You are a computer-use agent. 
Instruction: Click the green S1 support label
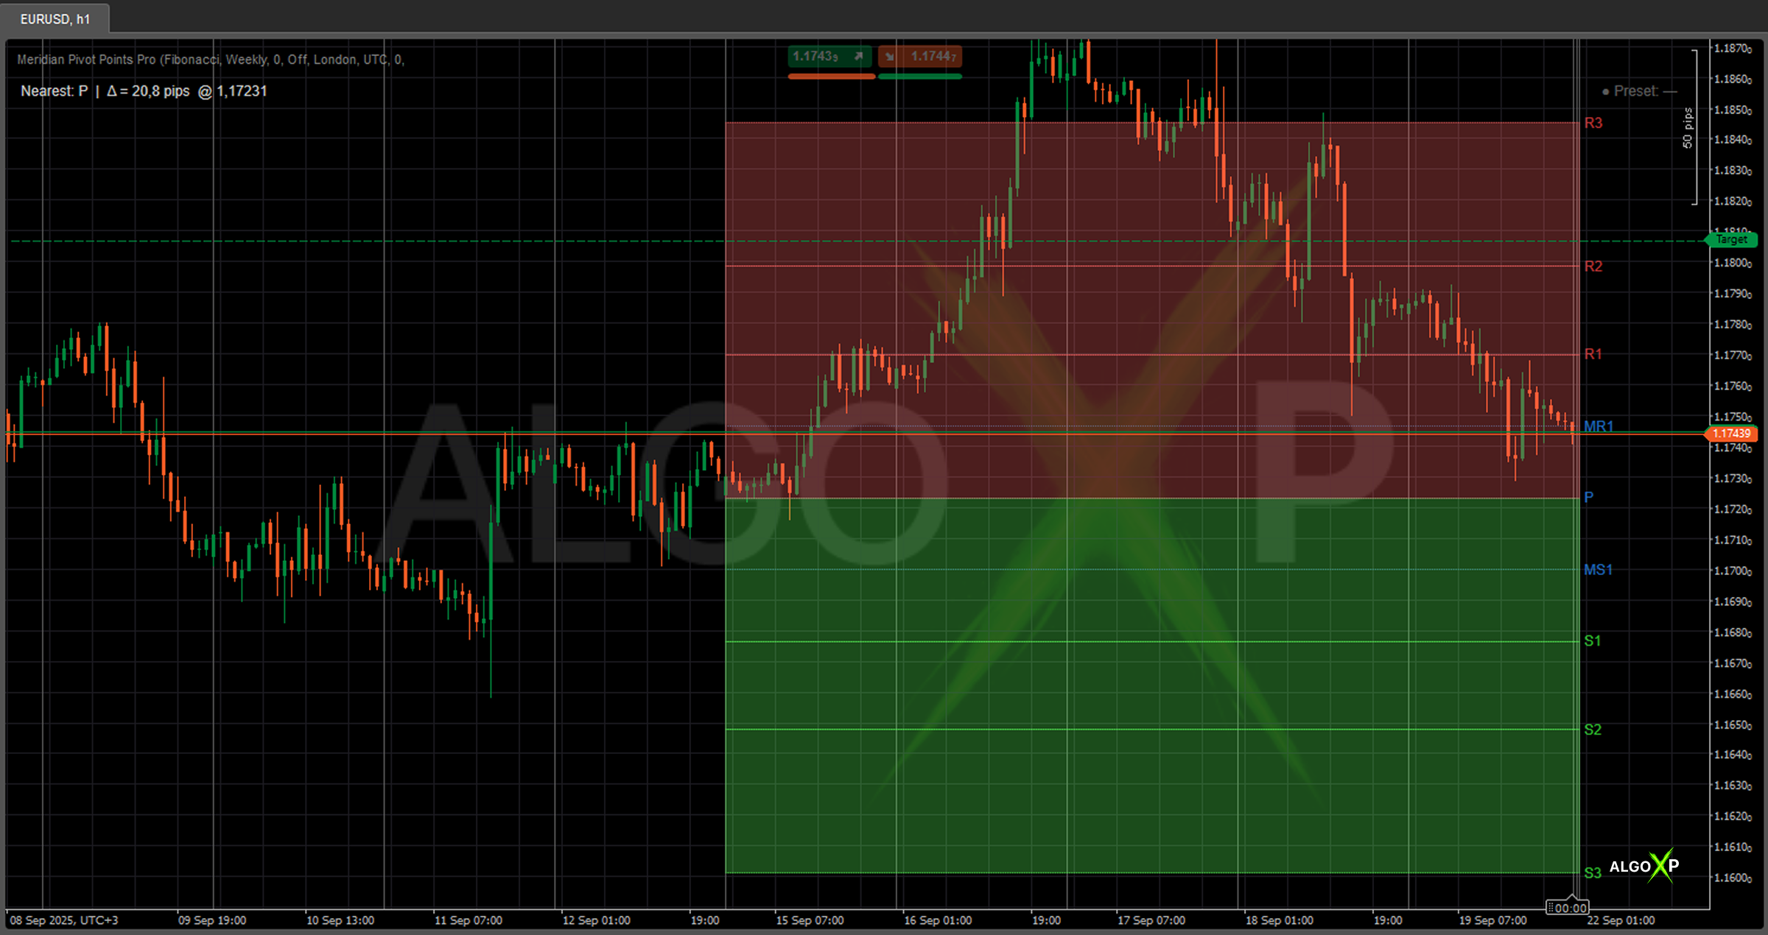1592,641
